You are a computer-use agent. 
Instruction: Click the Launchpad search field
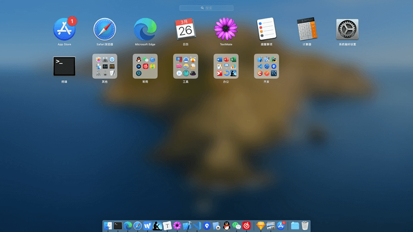(206, 8)
